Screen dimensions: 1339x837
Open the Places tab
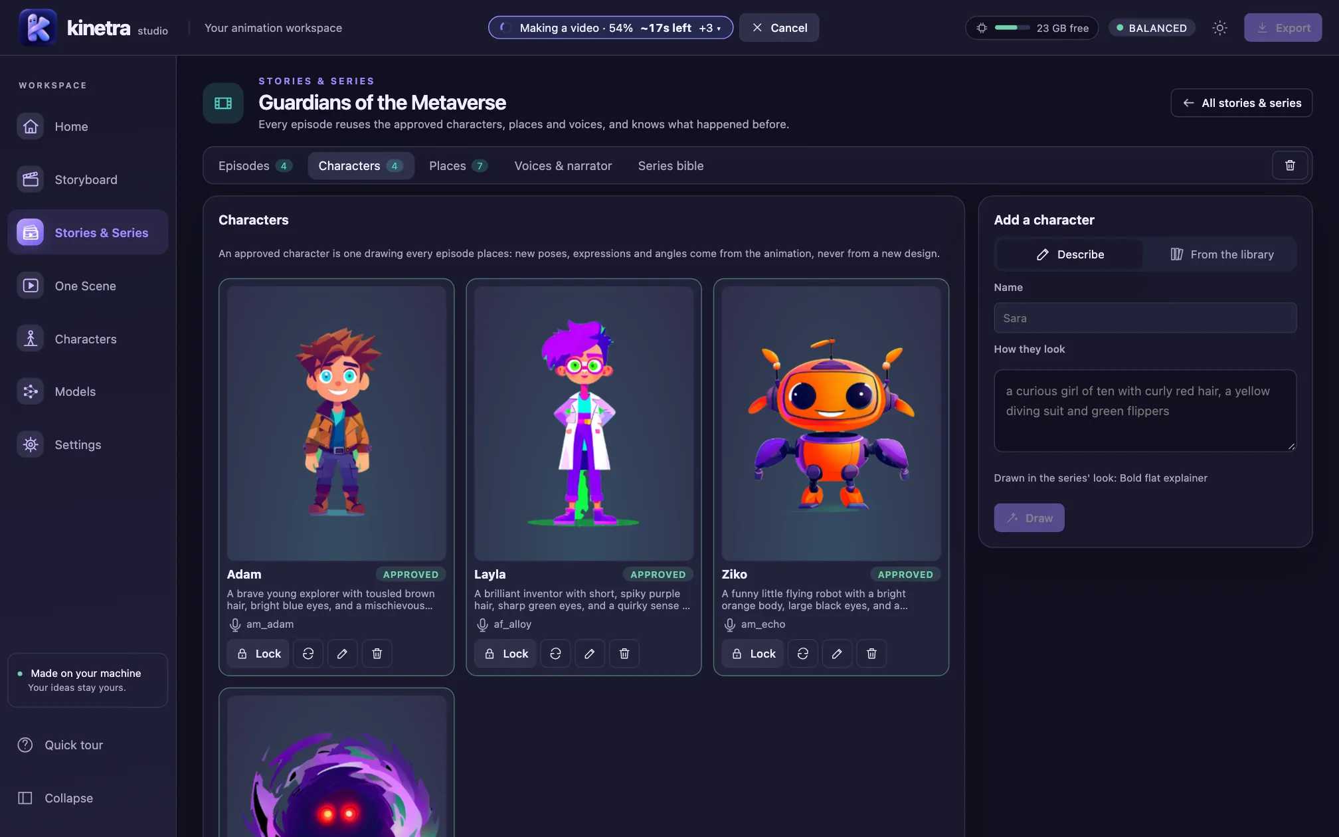tap(458, 165)
